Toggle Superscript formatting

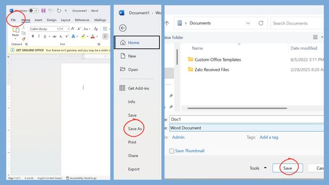point(67,36)
